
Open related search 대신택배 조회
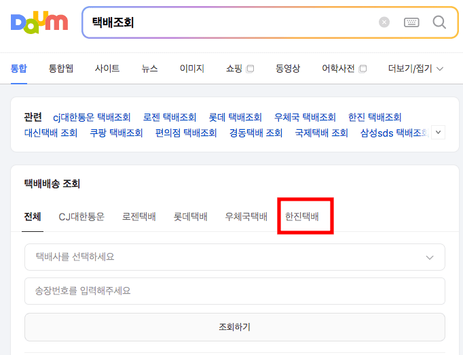pos(51,133)
